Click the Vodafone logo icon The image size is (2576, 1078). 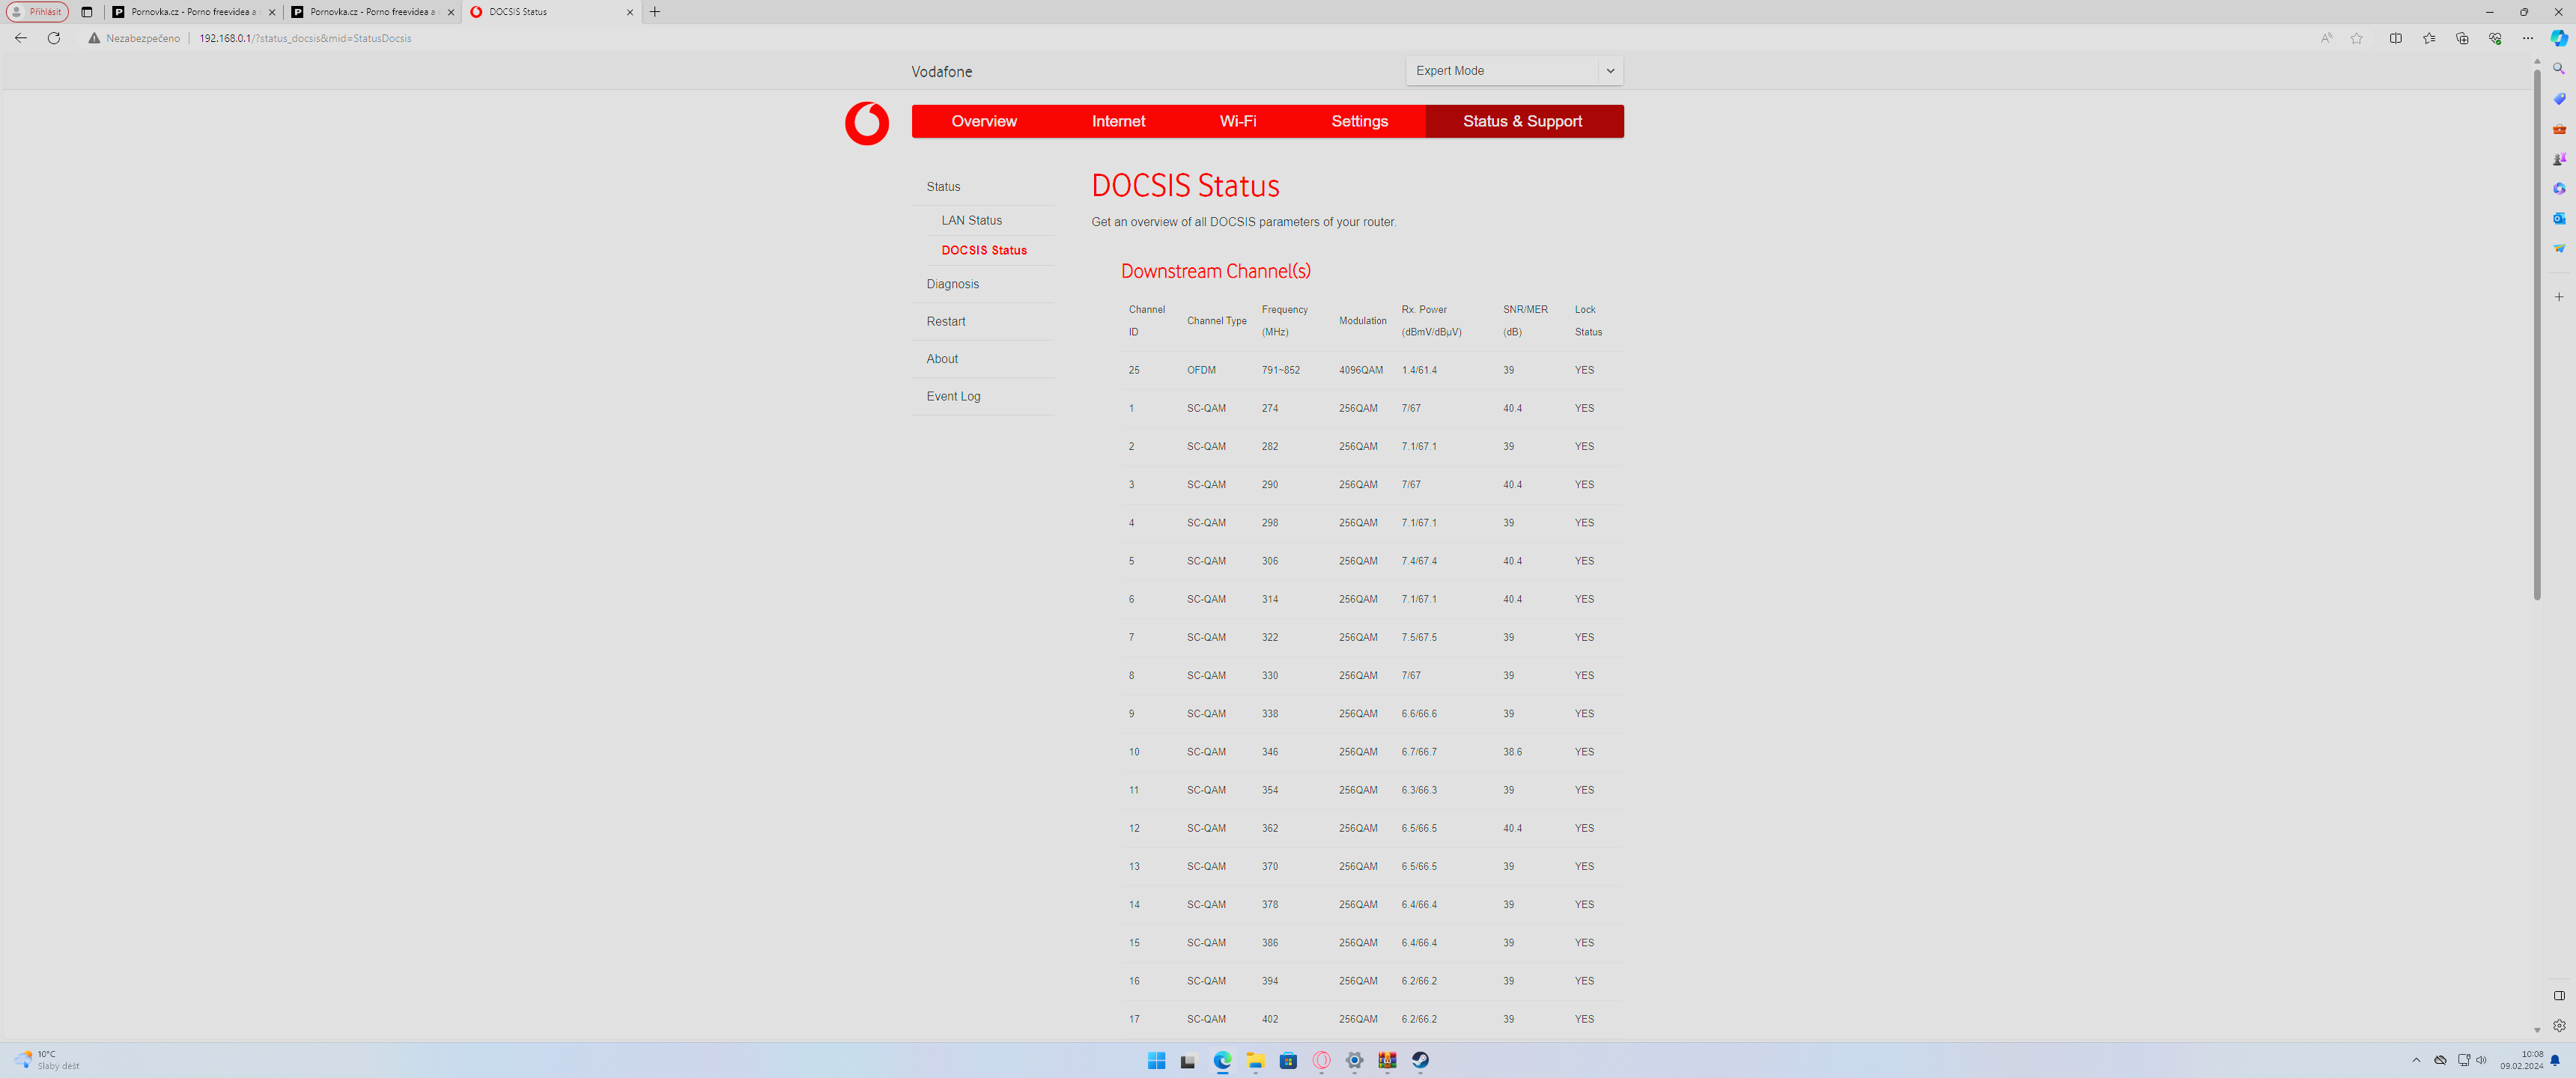[x=866, y=123]
